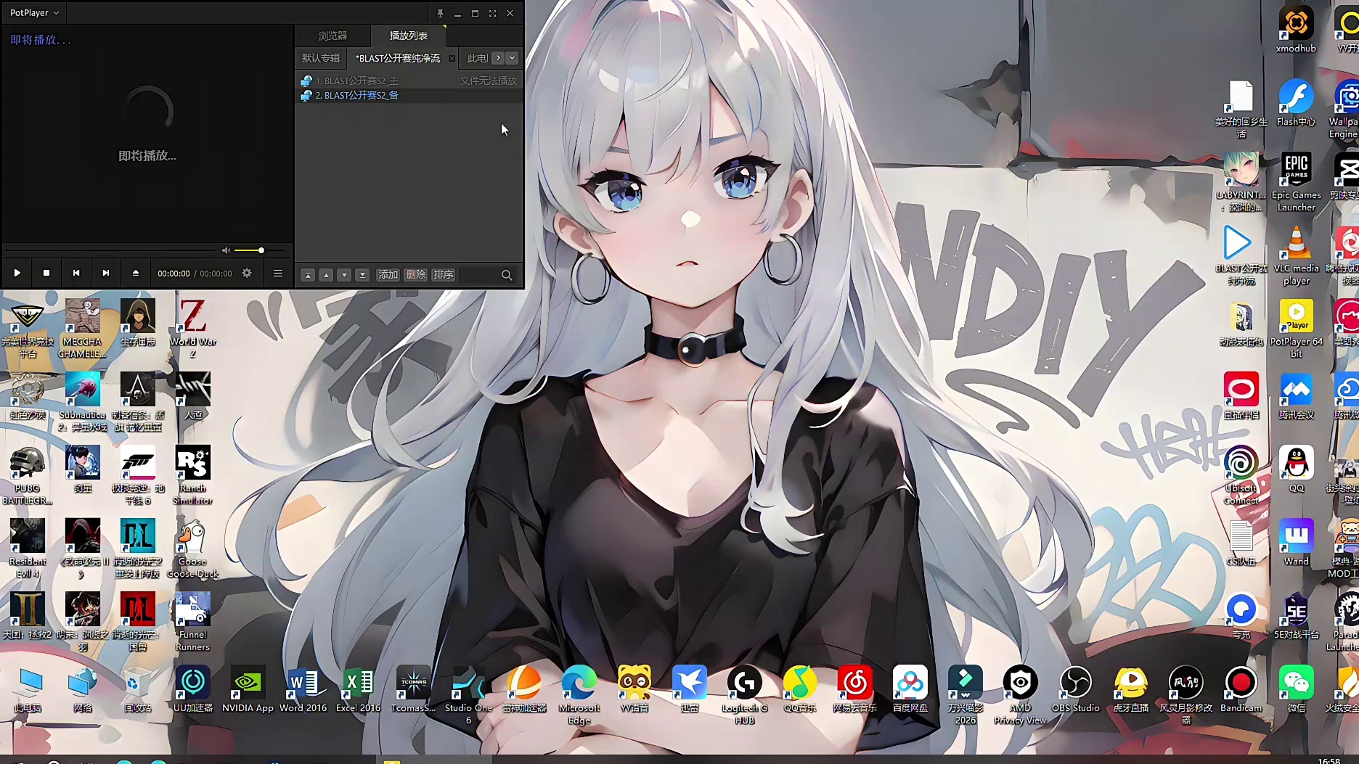Close the BLAST公开赛纯净流 playlist tab
Screen dimensions: 1359x764
point(452,58)
